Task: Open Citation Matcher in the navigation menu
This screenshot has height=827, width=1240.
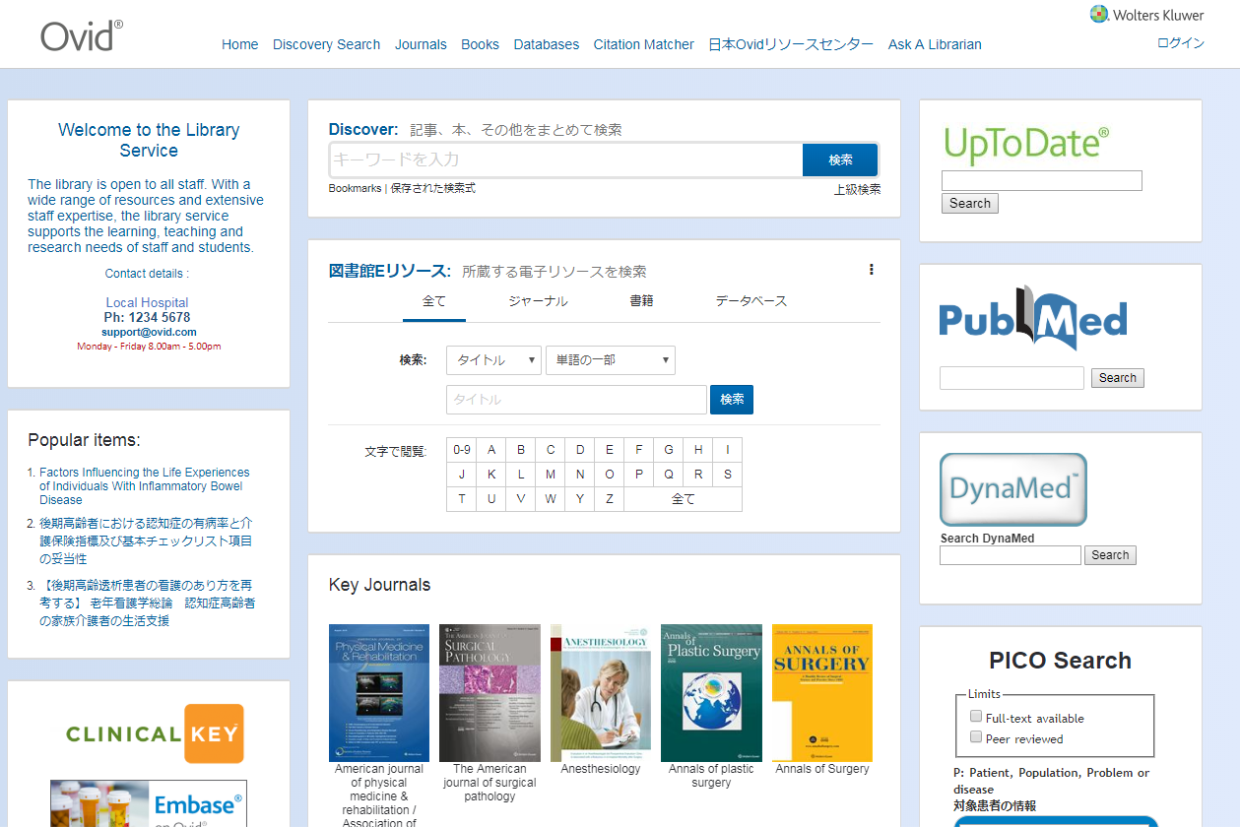Action: [x=643, y=44]
